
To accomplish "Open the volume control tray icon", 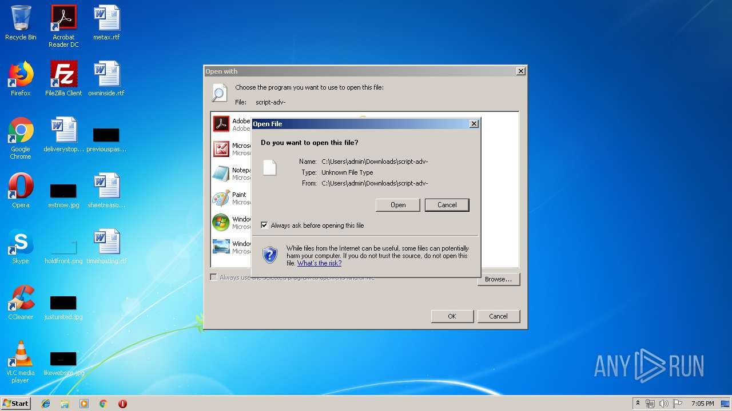I will [x=664, y=404].
